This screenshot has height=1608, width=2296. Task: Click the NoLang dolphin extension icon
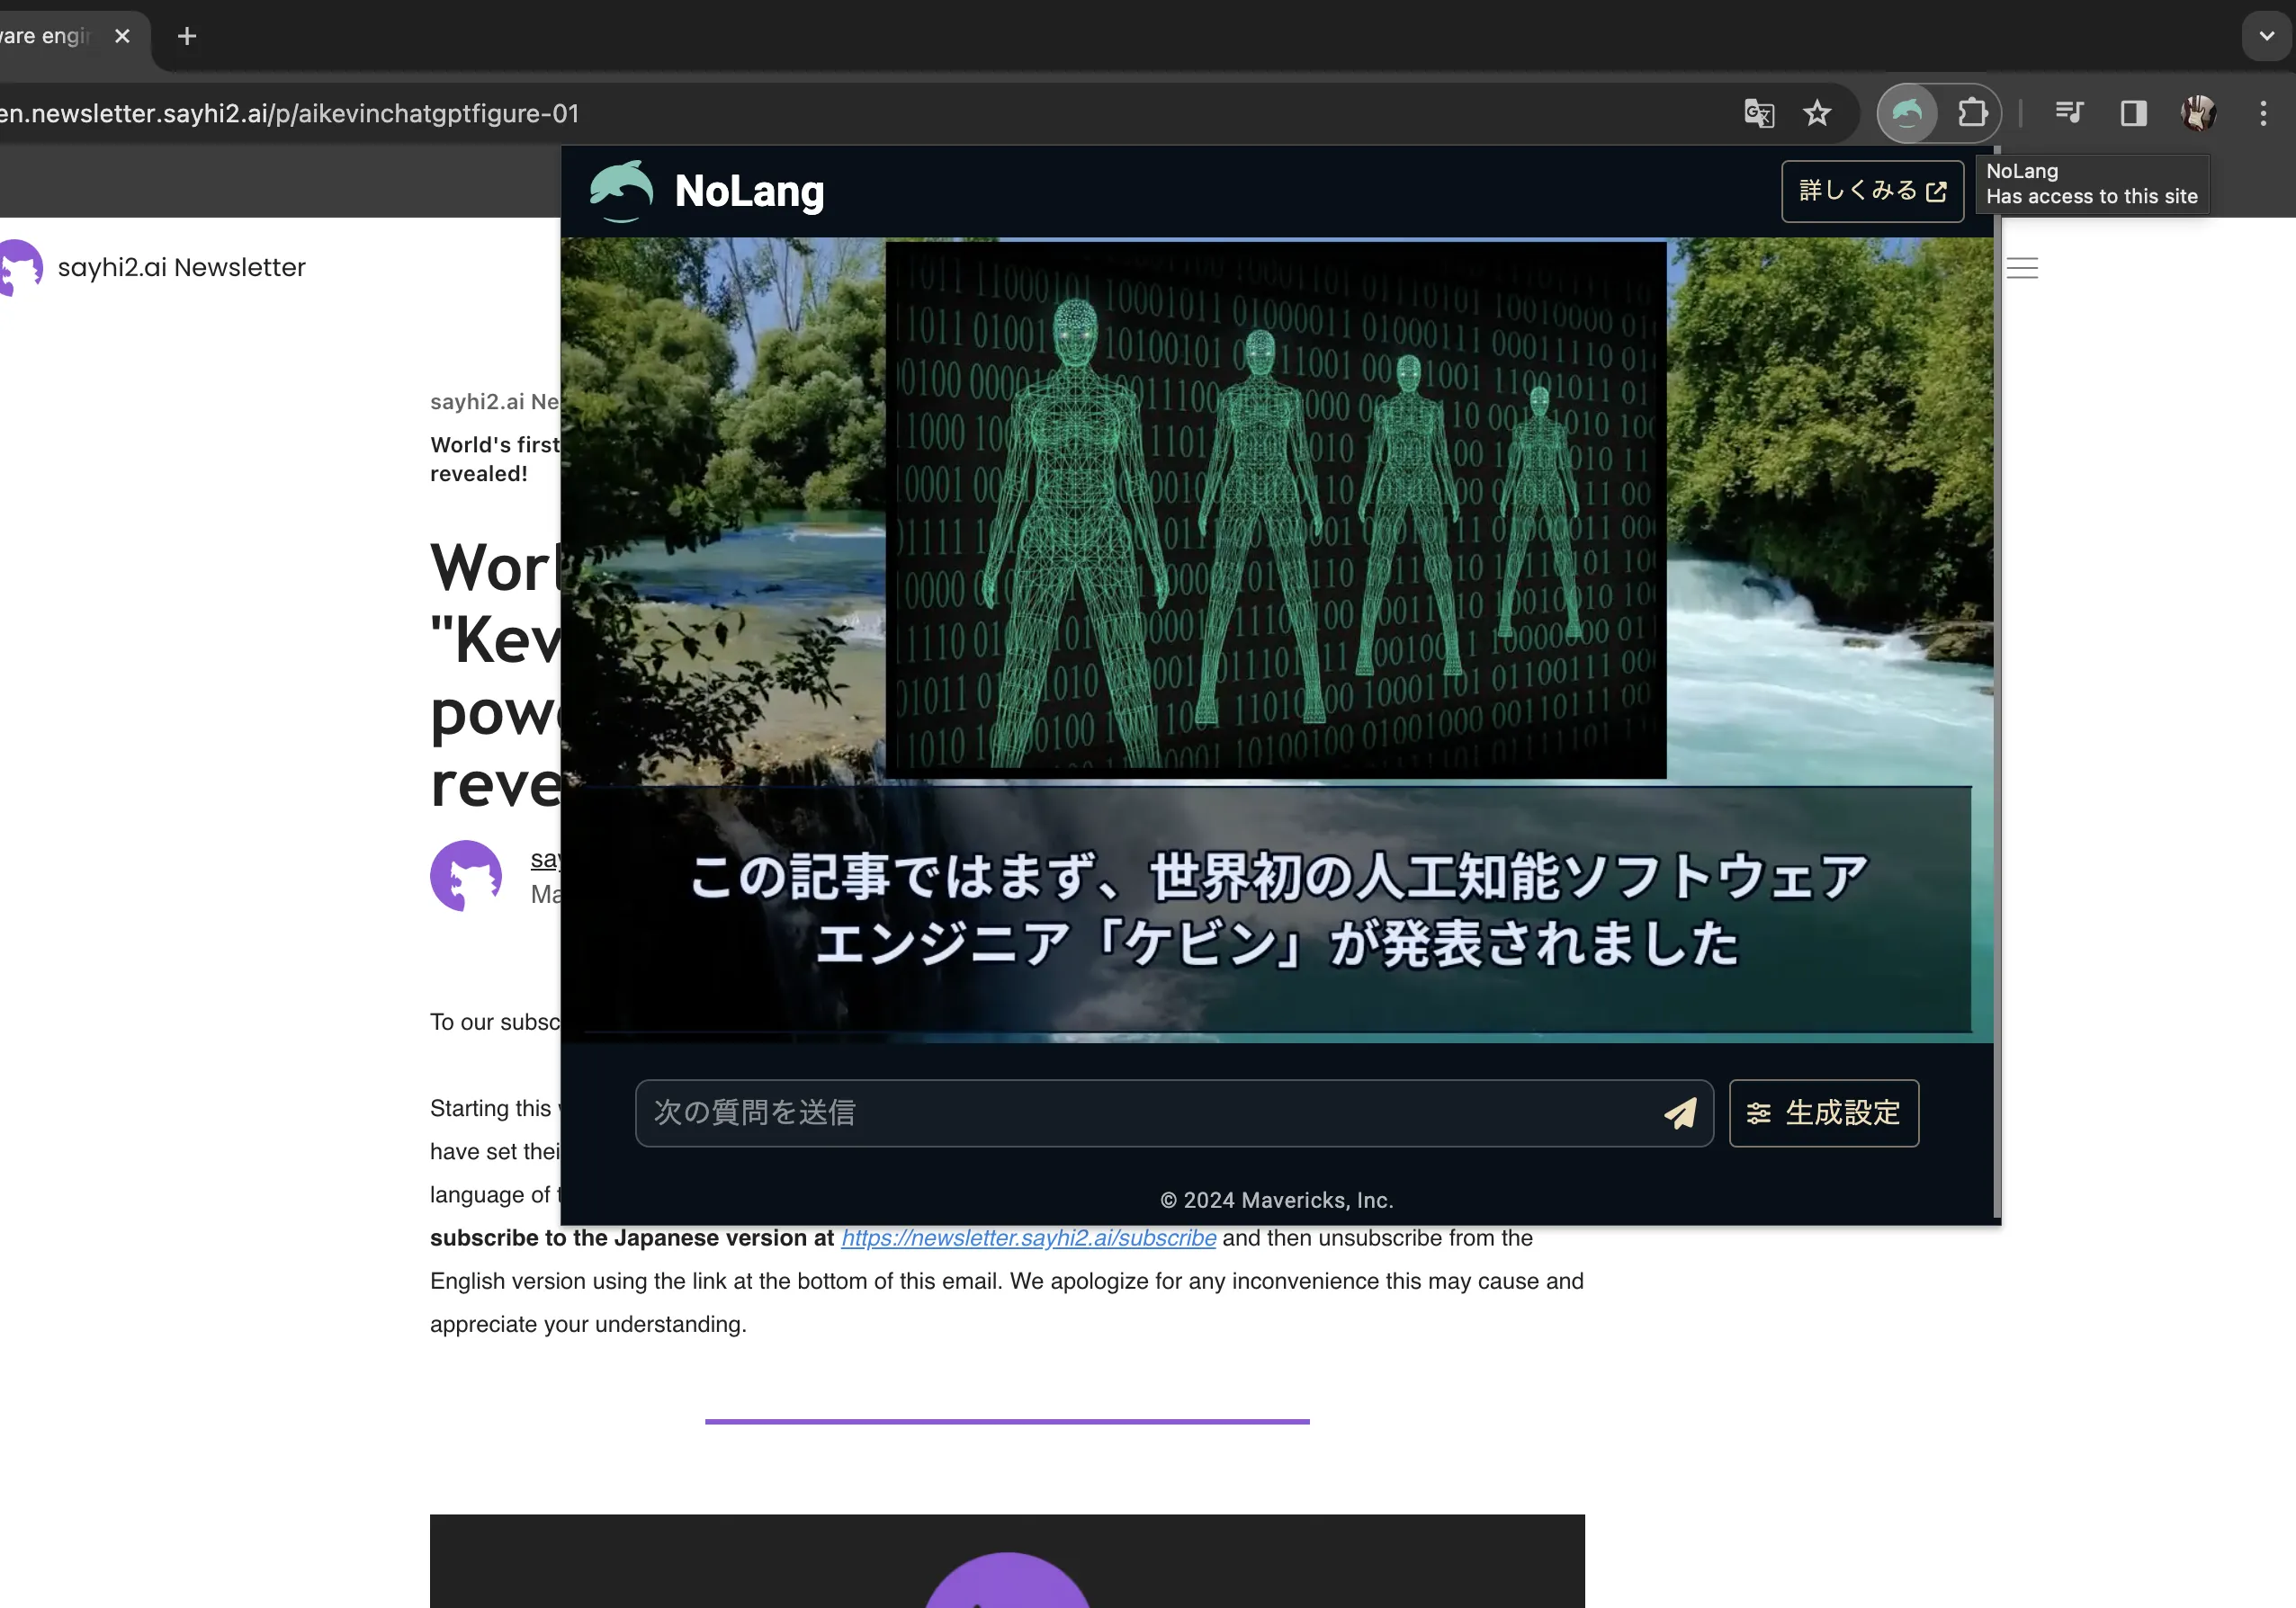pos(1907,113)
